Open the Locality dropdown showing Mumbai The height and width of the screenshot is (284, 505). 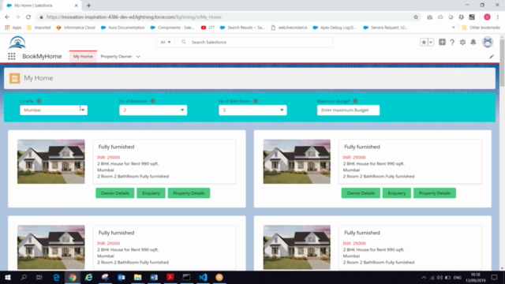click(54, 110)
